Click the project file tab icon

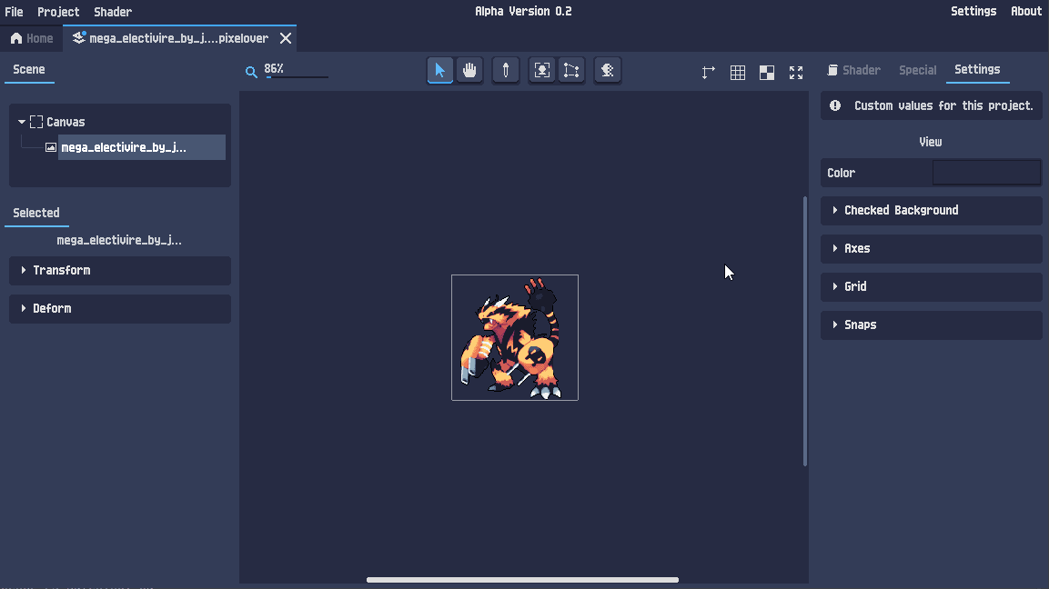tap(78, 38)
